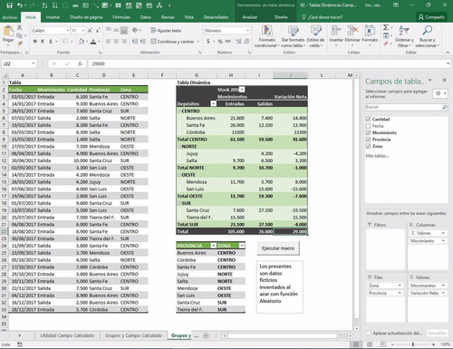Open Buscar y seleccionar
Image resolution: width=453 pixels, height=349 pixels.
(x=427, y=36)
